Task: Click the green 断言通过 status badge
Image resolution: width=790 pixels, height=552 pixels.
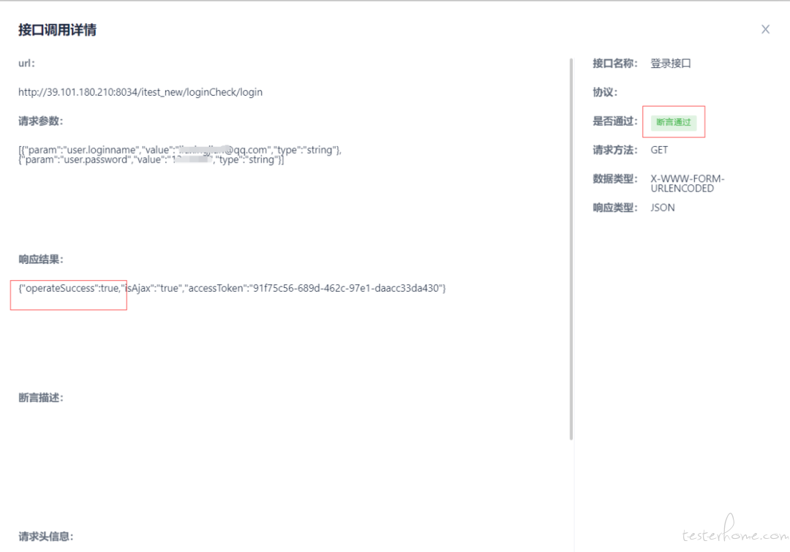Action: point(673,122)
